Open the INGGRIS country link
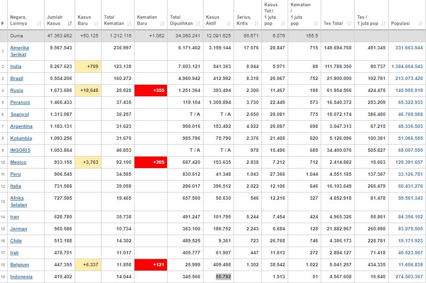The image size is (426, 283). tap(20, 150)
